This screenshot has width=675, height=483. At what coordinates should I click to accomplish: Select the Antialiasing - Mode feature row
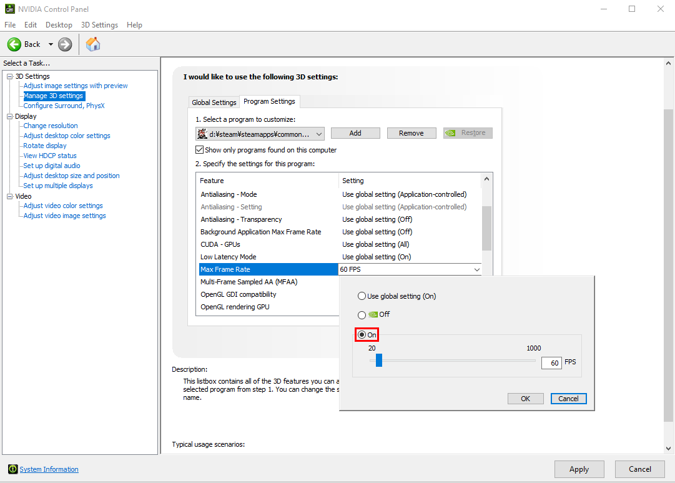pos(339,194)
